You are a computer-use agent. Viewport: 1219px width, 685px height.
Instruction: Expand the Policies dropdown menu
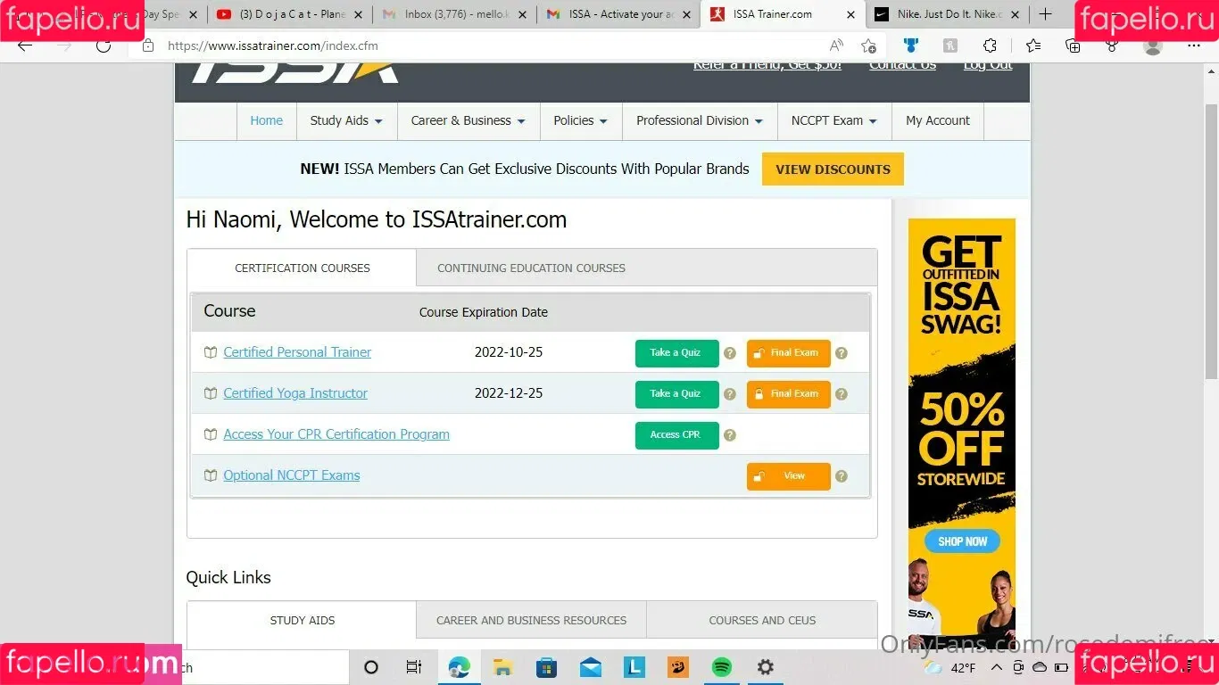point(581,120)
